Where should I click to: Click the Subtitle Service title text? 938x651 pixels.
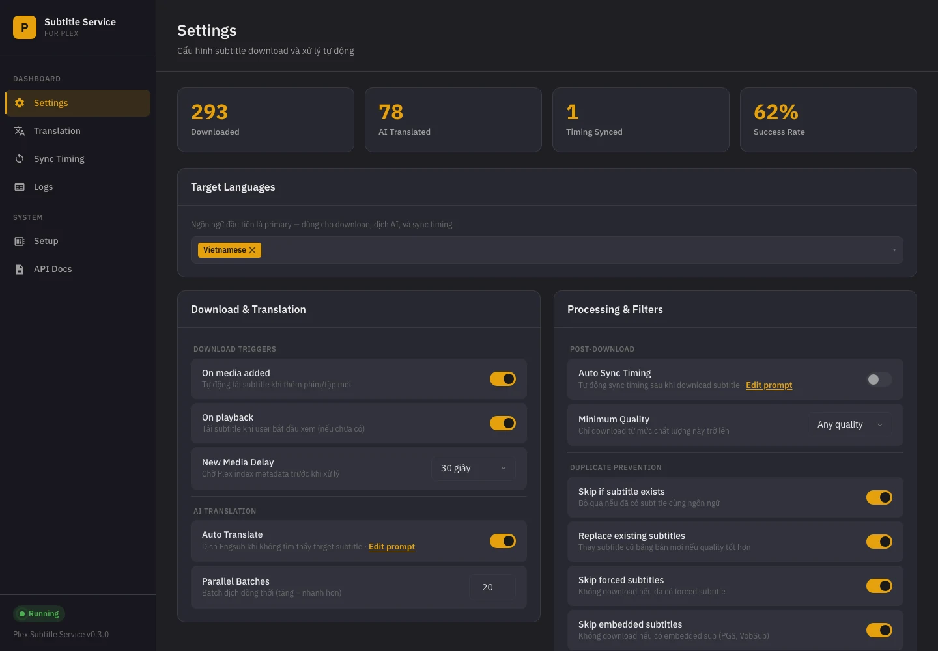pos(80,22)
